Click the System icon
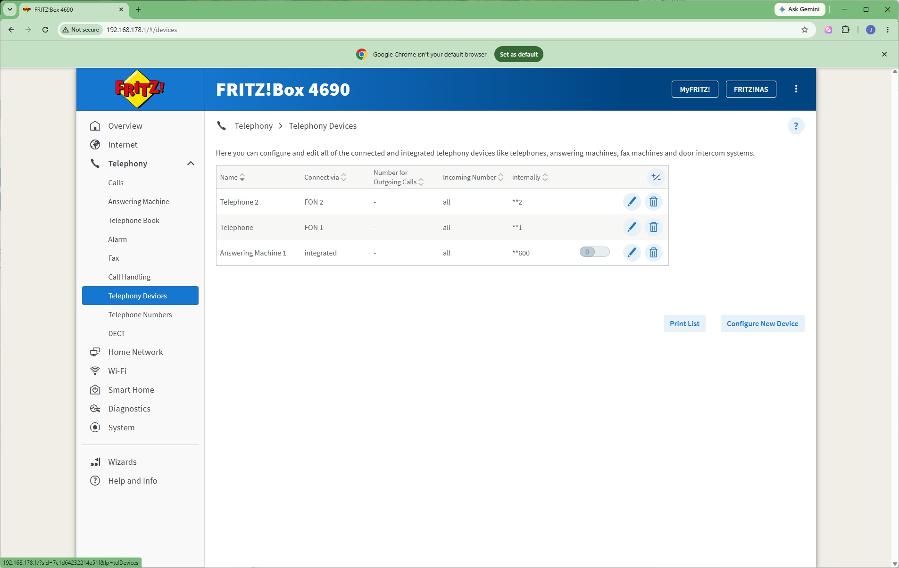 pos(95,428)
